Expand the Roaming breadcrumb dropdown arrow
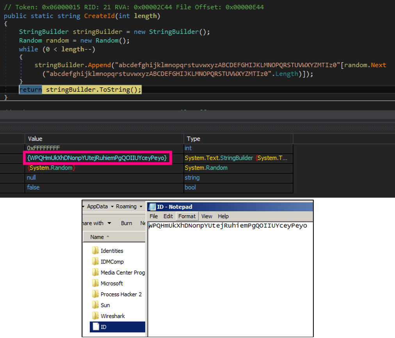 click(x=141, y=207)
